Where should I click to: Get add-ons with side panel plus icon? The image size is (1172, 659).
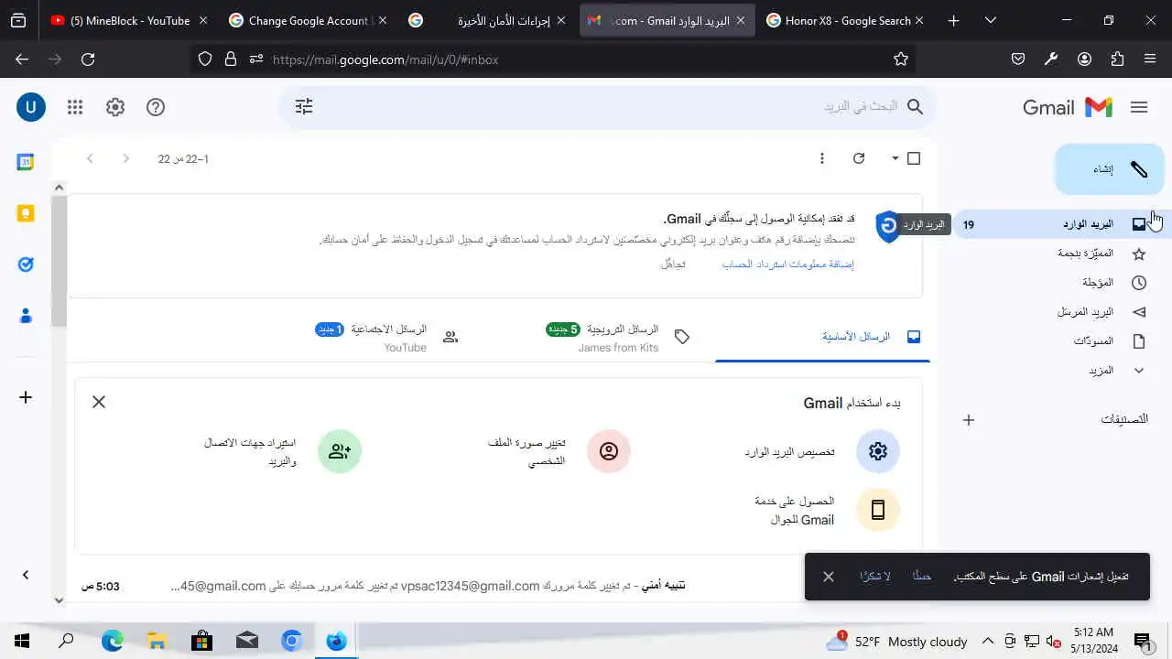pos(26,397)
